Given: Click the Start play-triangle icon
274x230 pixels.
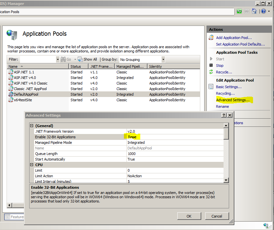Looking at the screenshot, I should tap(211, 59).
